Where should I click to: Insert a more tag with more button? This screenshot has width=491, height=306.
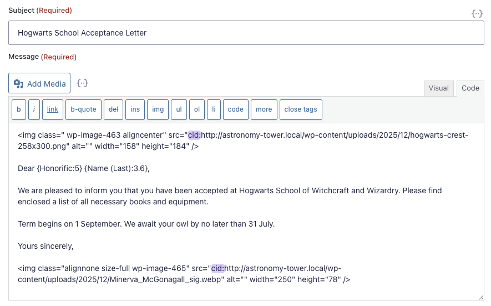(x=264, y=109)
